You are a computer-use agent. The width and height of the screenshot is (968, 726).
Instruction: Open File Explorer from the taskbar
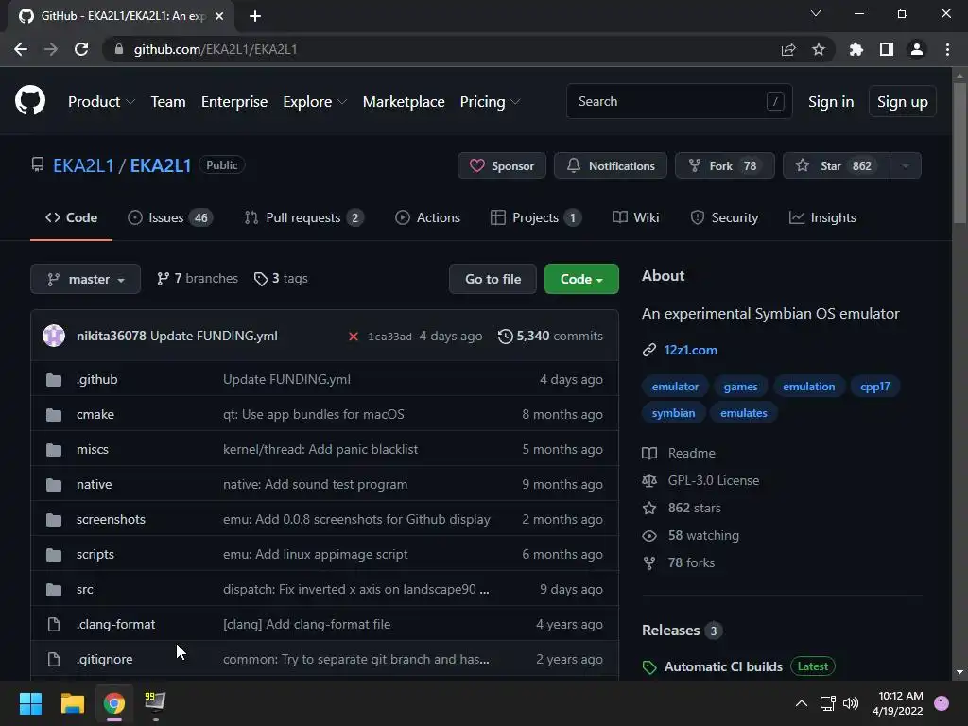(72, 703)
